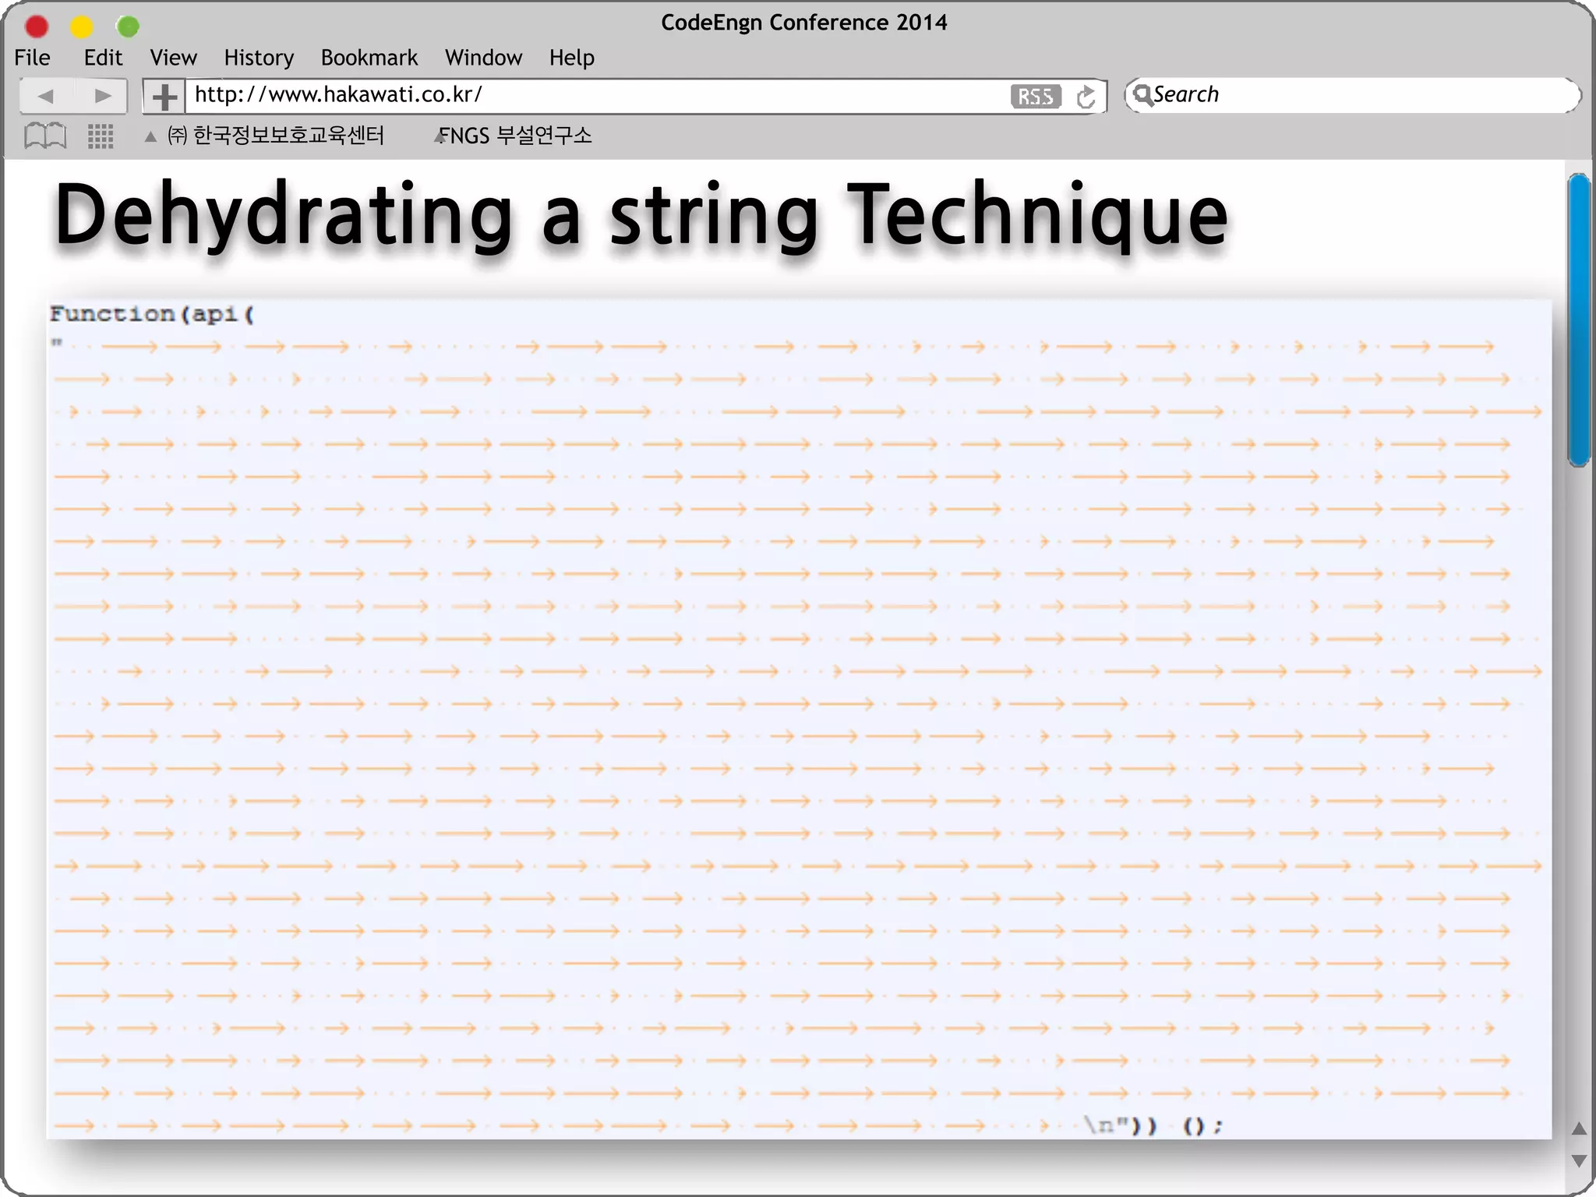Click the scroll down arrow
The image size is (1596, 1197).
1579,1160
